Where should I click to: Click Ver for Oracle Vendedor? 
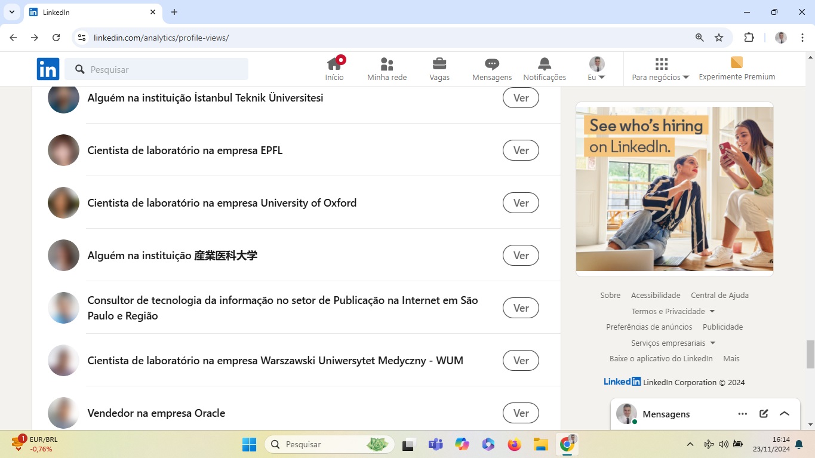point(521,413)
